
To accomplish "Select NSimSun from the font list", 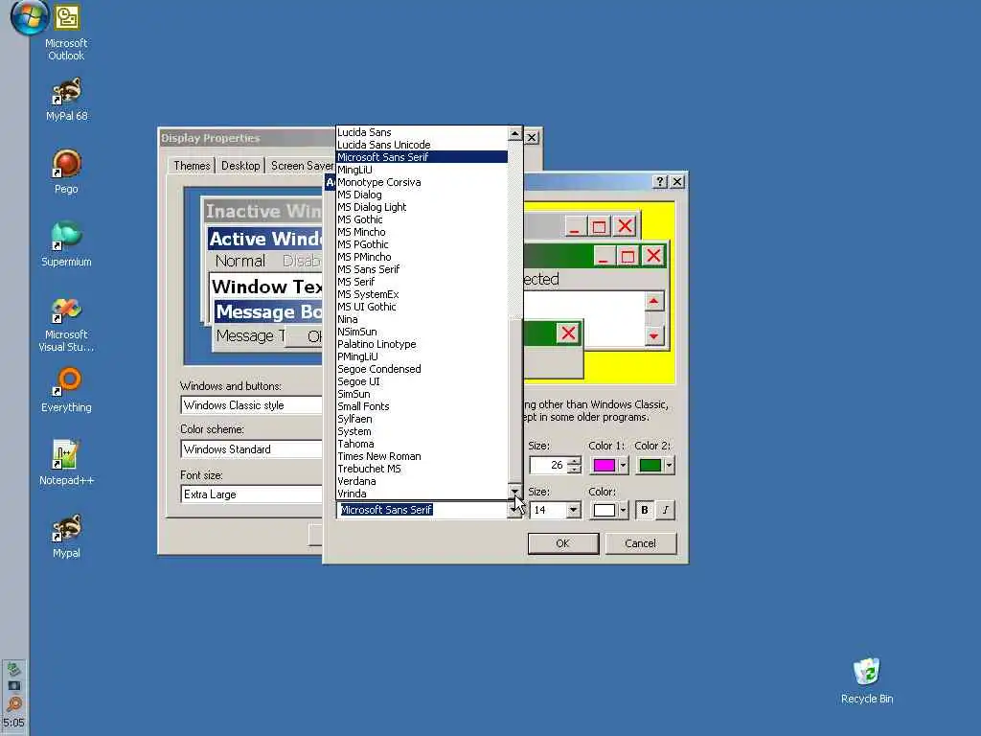I will tap(422, 332).
